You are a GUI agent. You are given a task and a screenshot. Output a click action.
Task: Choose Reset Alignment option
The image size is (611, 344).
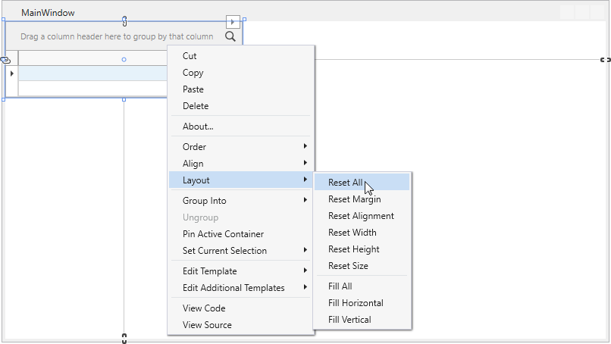coord(362,216)
